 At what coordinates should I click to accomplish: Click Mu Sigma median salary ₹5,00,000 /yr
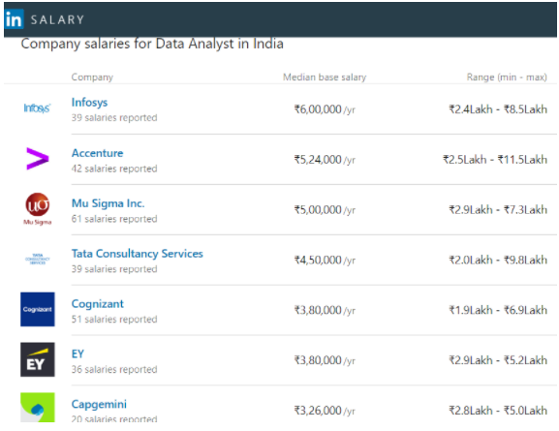coord(325,209)
